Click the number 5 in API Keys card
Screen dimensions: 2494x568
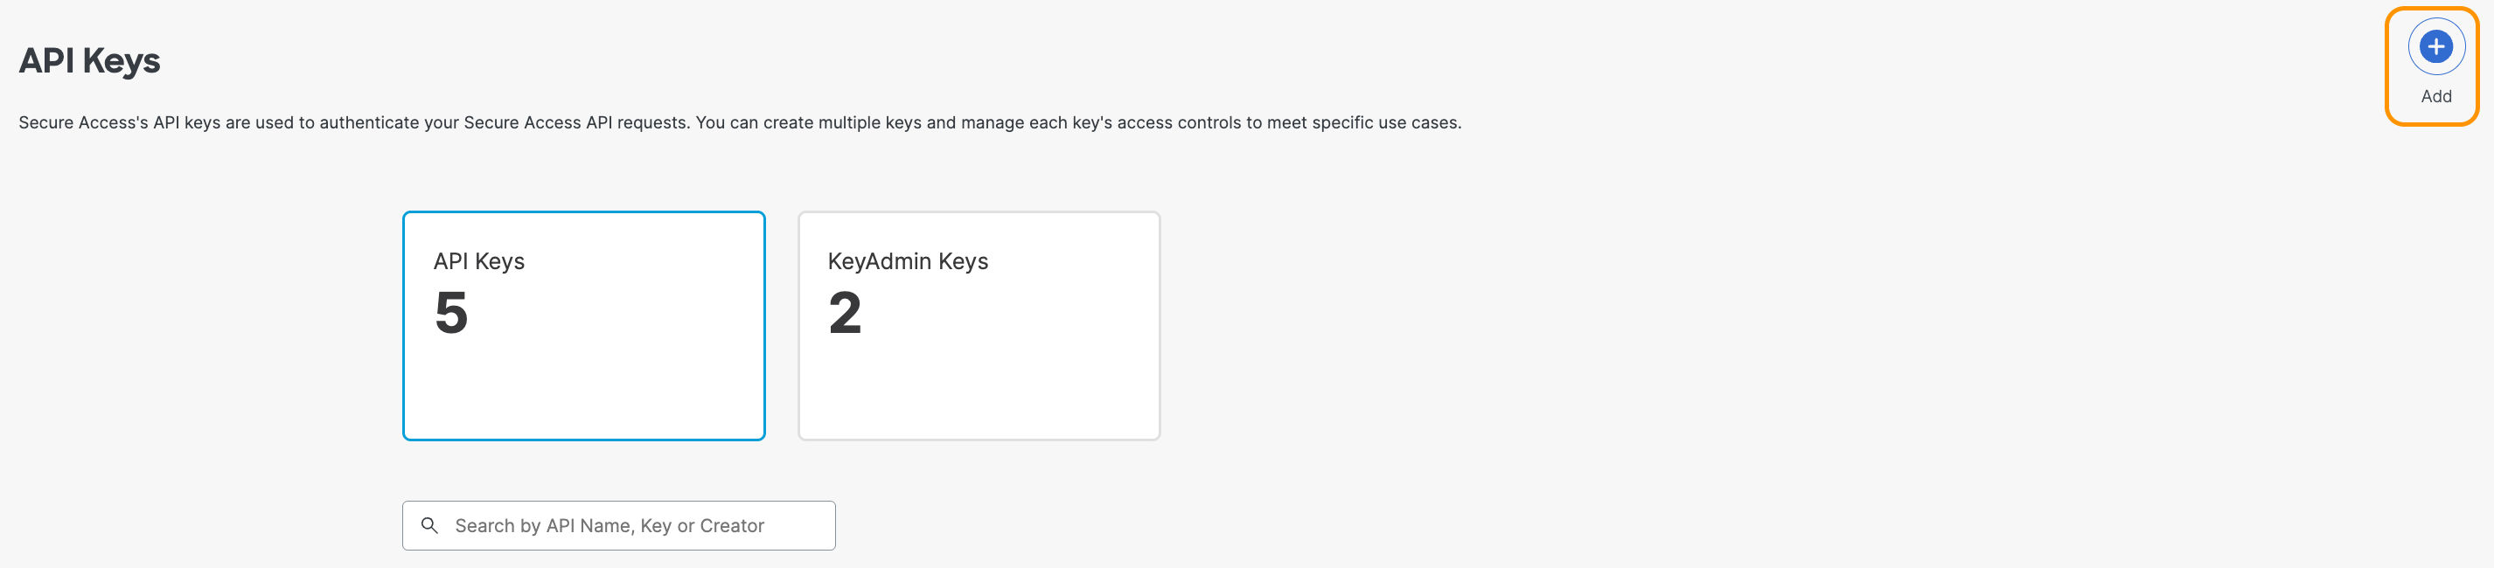451,314
